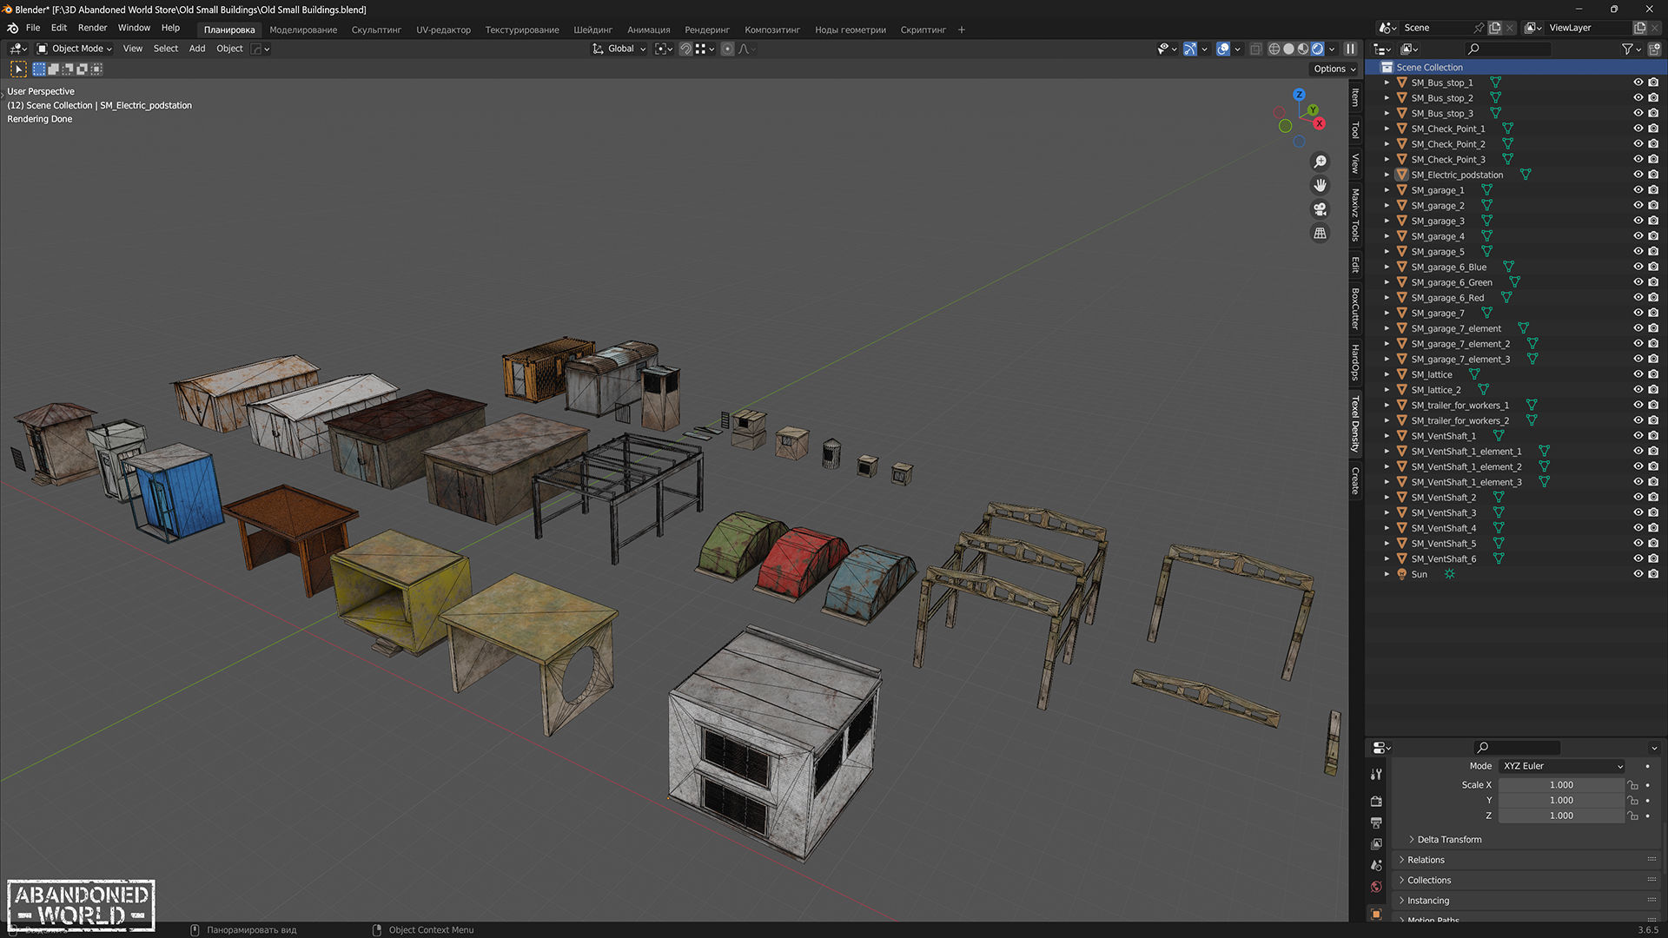Image resolution: width=1668 pixels, height=938 pixels.
Task: Open the Global transform orientation dropdown
Action: click(x=619, y=49)
